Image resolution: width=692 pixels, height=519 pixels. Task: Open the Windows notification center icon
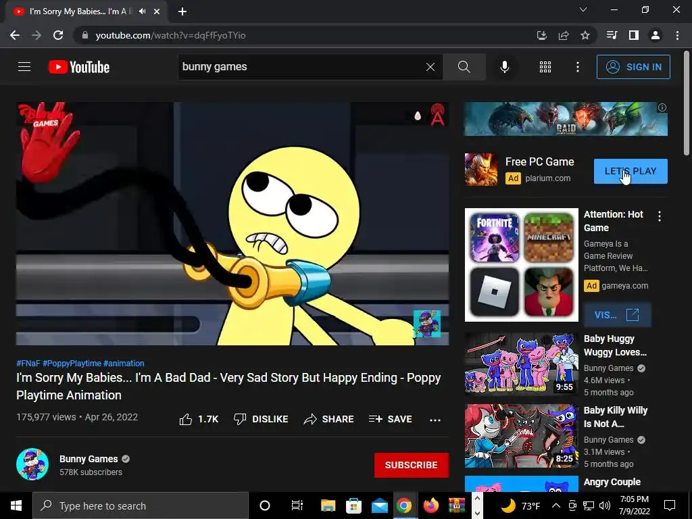click(x=670, y=505)
